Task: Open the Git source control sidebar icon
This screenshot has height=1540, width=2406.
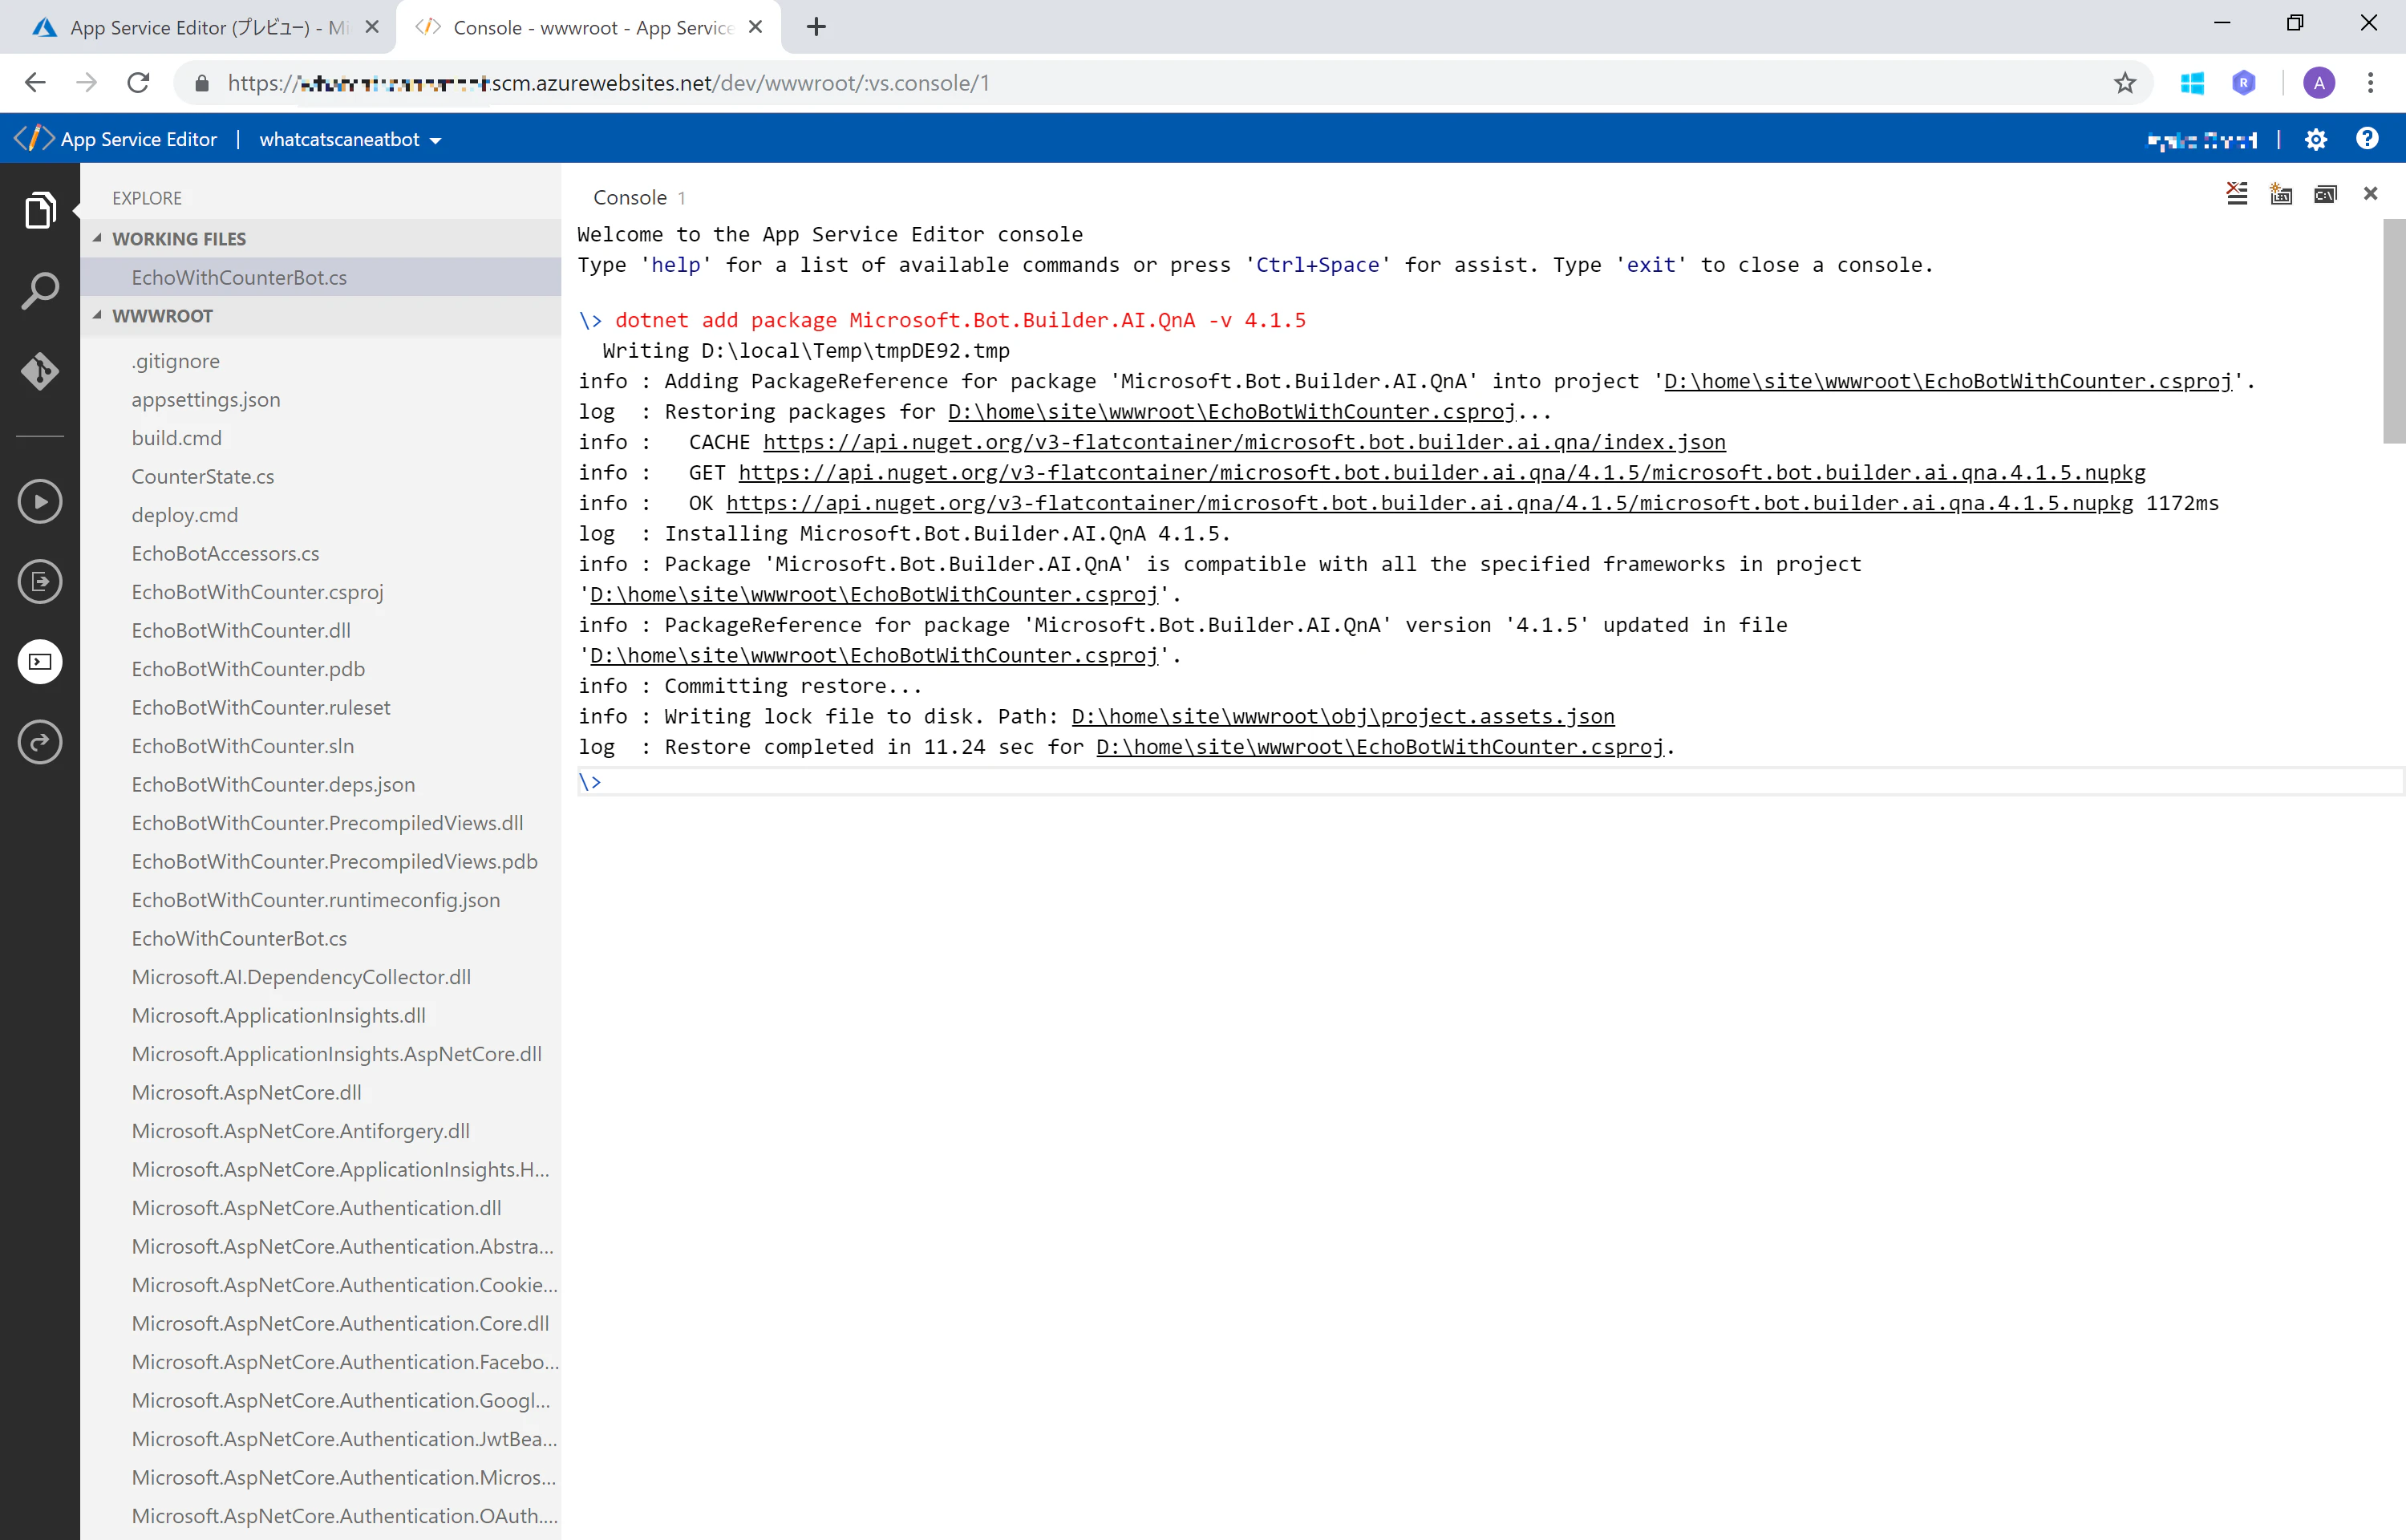Action: pos(40,371)
